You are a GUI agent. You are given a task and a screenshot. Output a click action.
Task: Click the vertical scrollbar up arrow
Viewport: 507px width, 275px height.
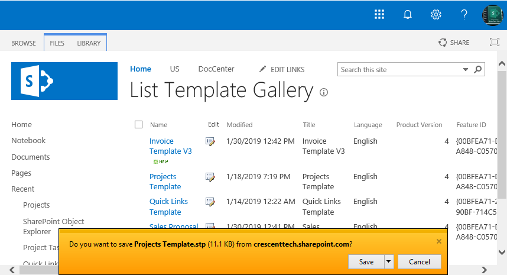pos(502,64)
